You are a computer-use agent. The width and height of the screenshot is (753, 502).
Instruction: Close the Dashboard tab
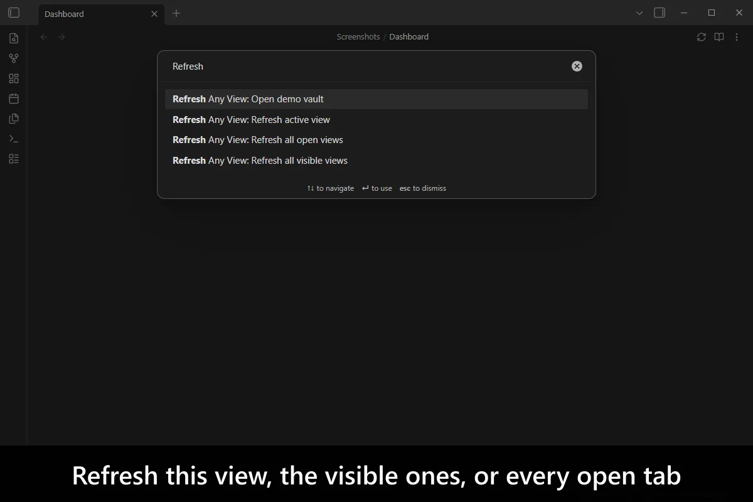[154, 14]
